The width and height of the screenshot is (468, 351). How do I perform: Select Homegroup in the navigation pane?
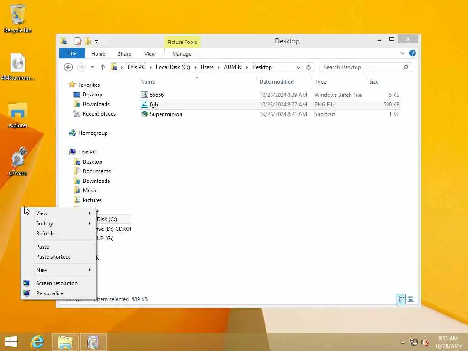point(92,133)
